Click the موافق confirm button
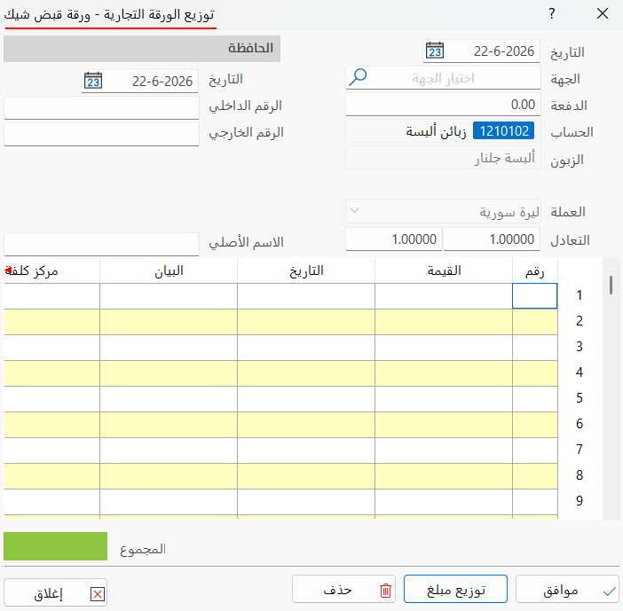623x611 pixels. pos(567,589)
